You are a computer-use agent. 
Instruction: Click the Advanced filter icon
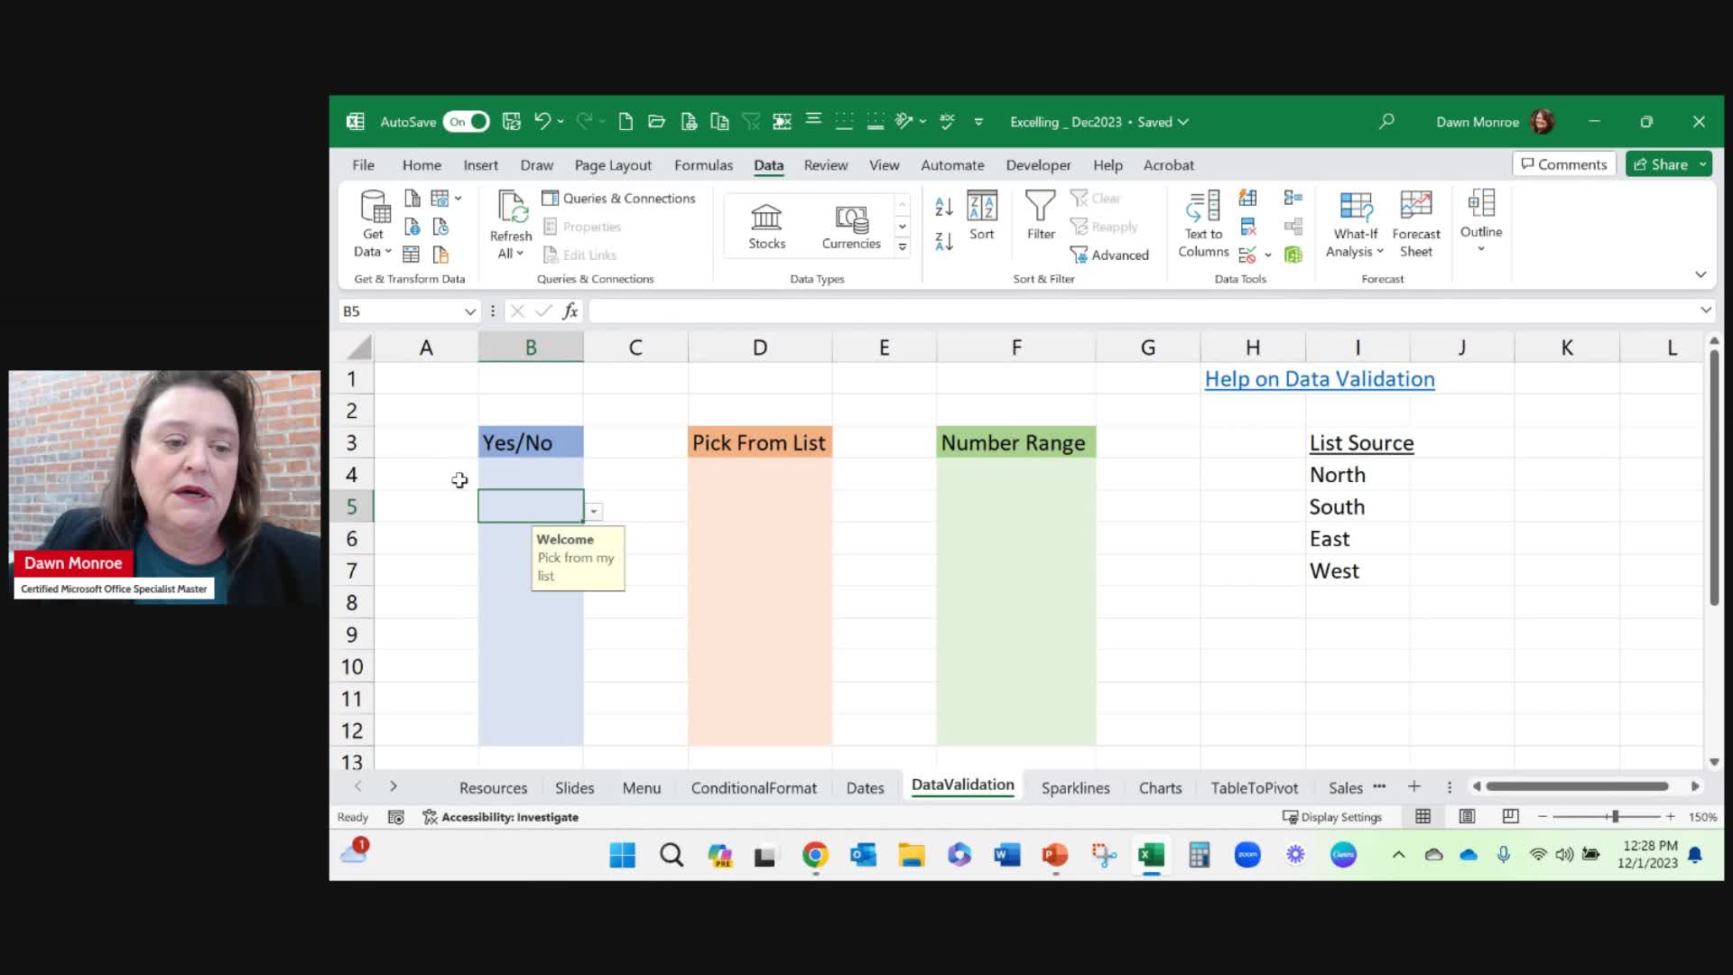(1110, 255)
